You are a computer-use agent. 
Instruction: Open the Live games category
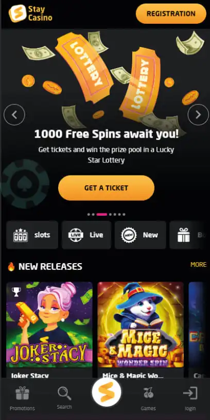86,235
